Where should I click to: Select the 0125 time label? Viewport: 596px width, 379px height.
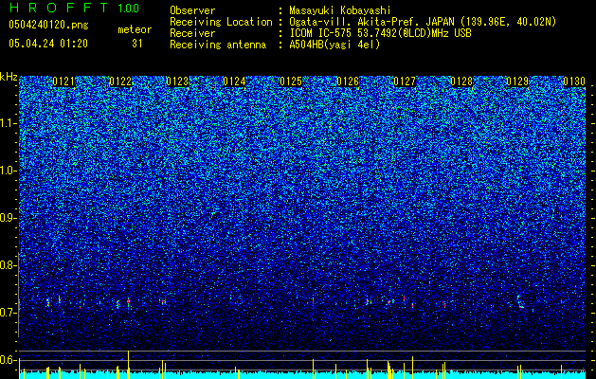(291, 81)
